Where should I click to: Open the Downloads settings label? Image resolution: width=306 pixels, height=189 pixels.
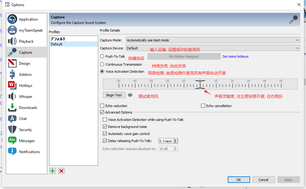coord(28,108)
